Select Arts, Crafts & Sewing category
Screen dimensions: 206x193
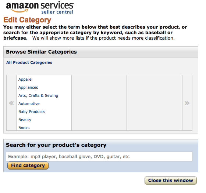(38, 95)
